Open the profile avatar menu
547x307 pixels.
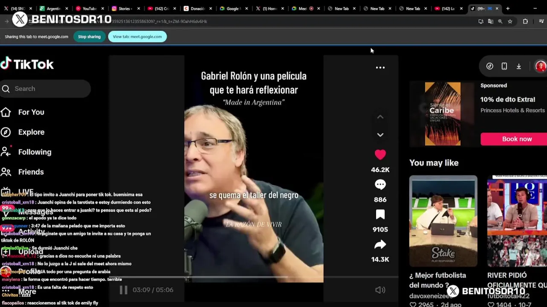click(541, 66)
